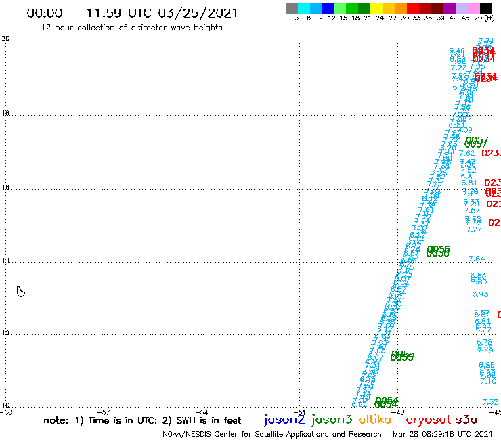The height and width of the screenshot is (440, 501).
Task: Click the jason2 satellite legend label
Action: pyautogui.click(x=284, y=420)
